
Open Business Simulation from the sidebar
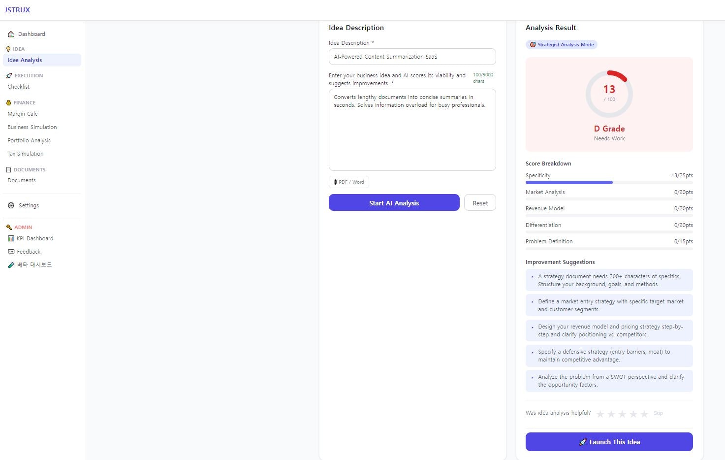click(32, 127)
